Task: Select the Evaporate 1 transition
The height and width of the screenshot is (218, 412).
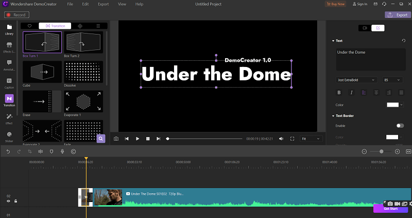Action: (83, 101)
